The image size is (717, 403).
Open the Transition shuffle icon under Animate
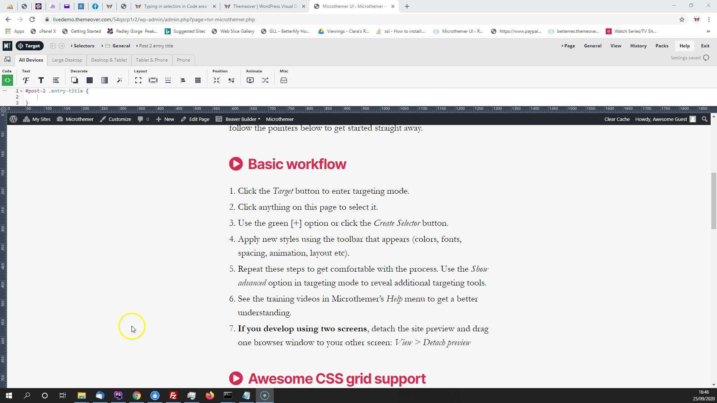point(265,80)
